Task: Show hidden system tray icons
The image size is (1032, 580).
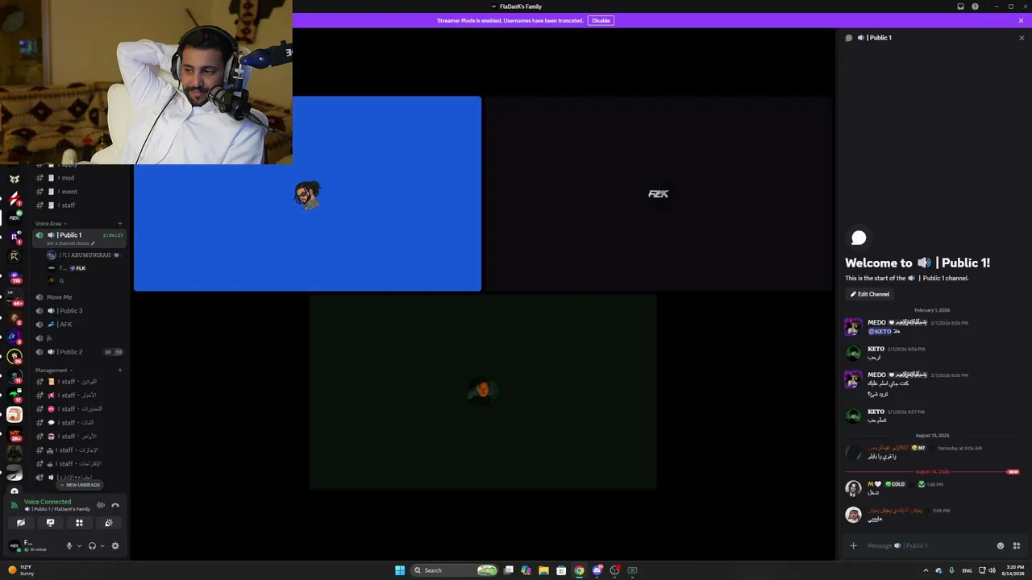Action: [926, 570]
